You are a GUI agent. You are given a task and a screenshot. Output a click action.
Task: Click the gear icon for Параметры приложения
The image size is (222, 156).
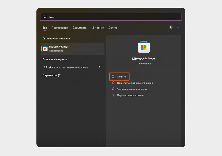pos(113,95)
